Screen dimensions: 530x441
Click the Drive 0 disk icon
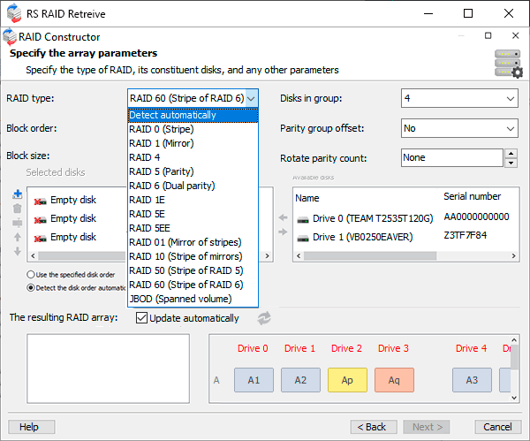pyautogui.click(x=303, y=218)
